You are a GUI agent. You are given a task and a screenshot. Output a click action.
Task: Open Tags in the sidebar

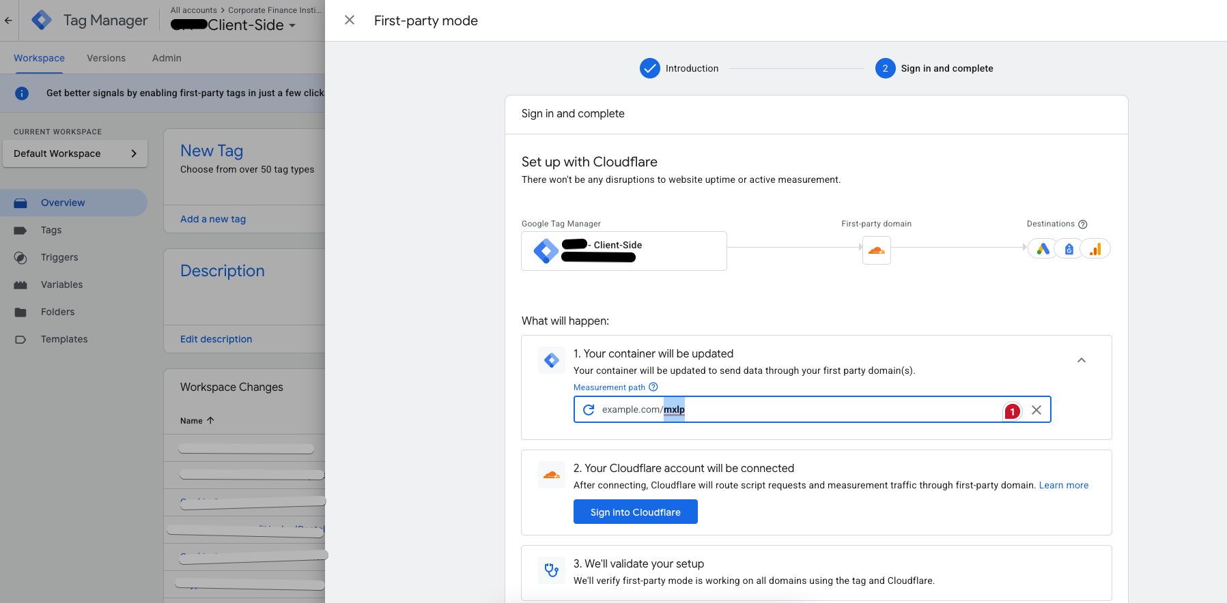point(51,230)
